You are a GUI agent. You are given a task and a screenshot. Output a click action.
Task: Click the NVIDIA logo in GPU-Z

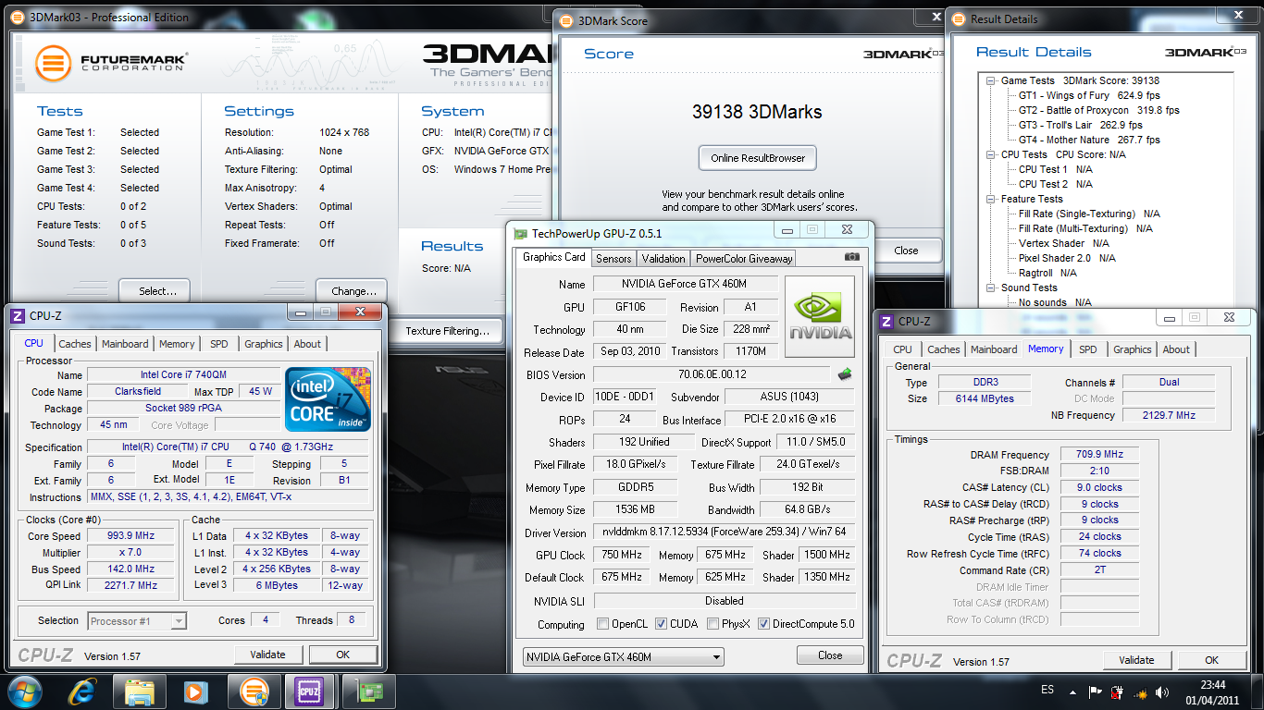pos(820,316)
